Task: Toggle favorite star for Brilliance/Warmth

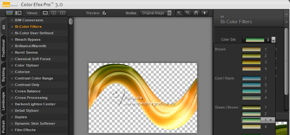Action: [12, 46]
